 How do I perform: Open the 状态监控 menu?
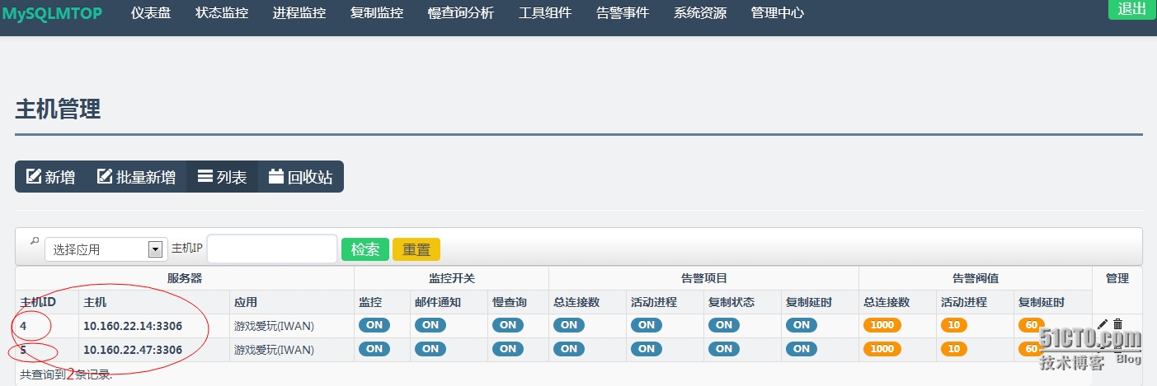pyautogui.click(x=222, y=13)
